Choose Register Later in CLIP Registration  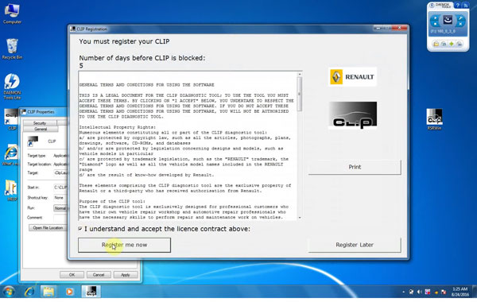(355, 245)
